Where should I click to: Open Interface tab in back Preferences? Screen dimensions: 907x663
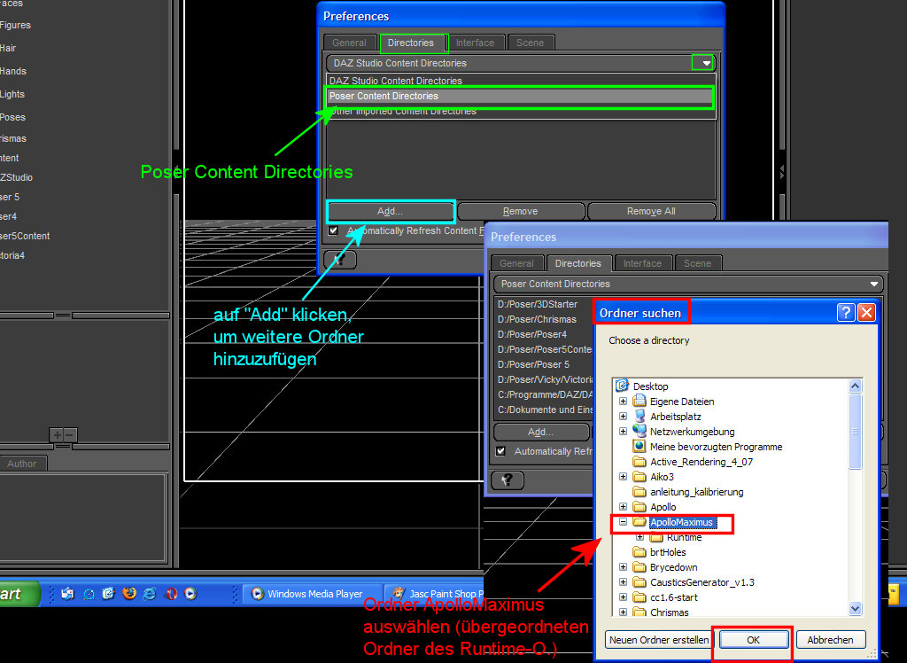tap(475, 43)
